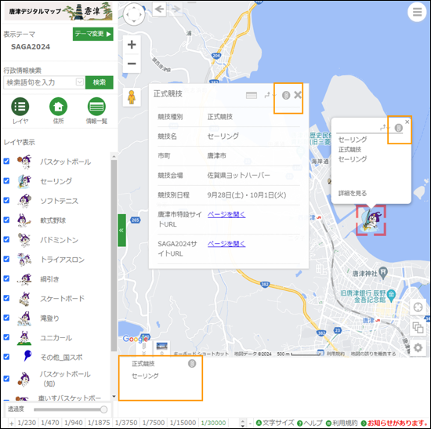Open the 情報一覧 information list icon
This screenshot has height=429, width=431.
[96, 107]
